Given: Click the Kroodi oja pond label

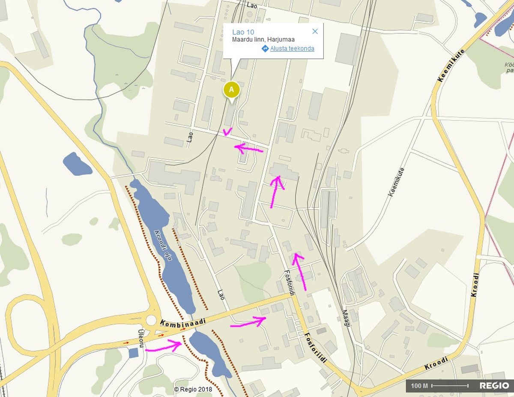Looking at the screenshot, I should pyautogui.click(x=164, y=248).
